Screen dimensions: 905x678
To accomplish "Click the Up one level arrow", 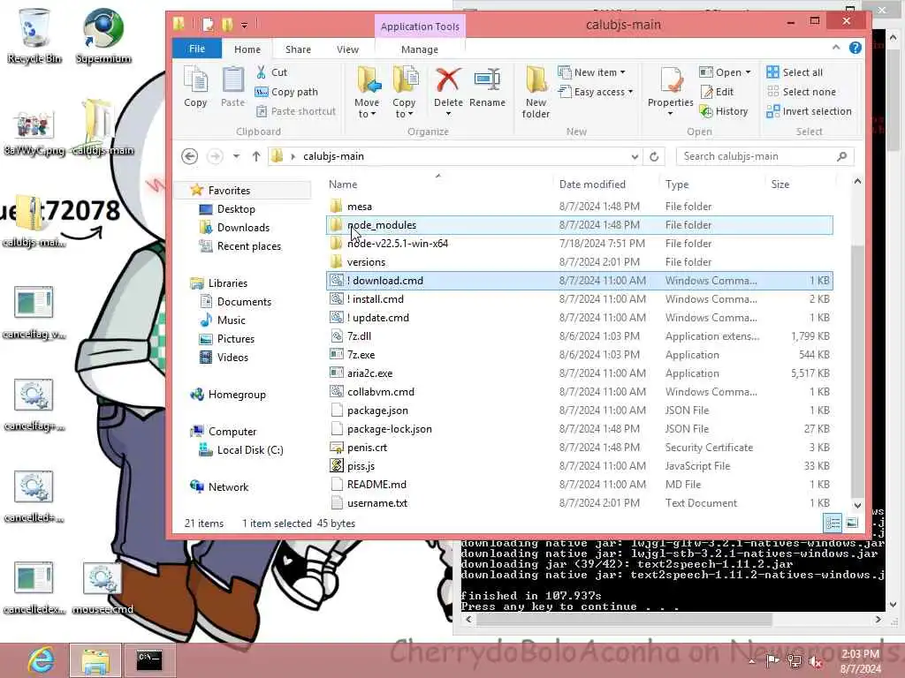I will 256,156.
